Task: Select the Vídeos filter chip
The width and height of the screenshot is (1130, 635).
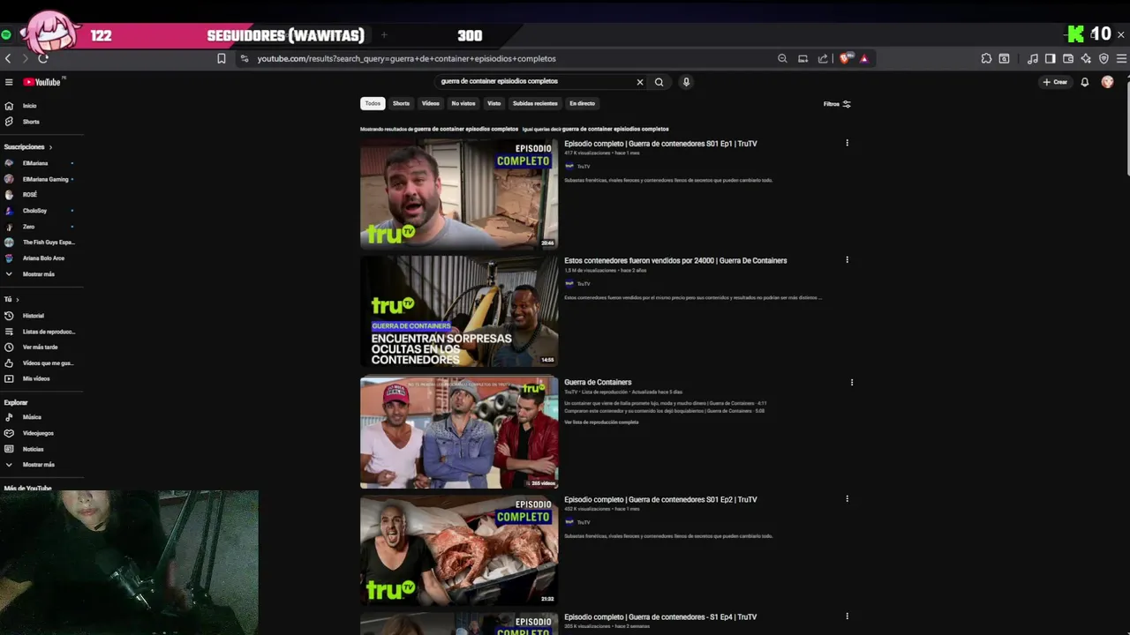Action: pyautogui.click(x=431, y=103)
